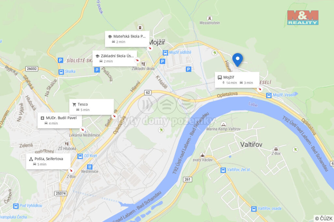
Task: Click the Skalka bus stop icon
Action: coord(61,72)
